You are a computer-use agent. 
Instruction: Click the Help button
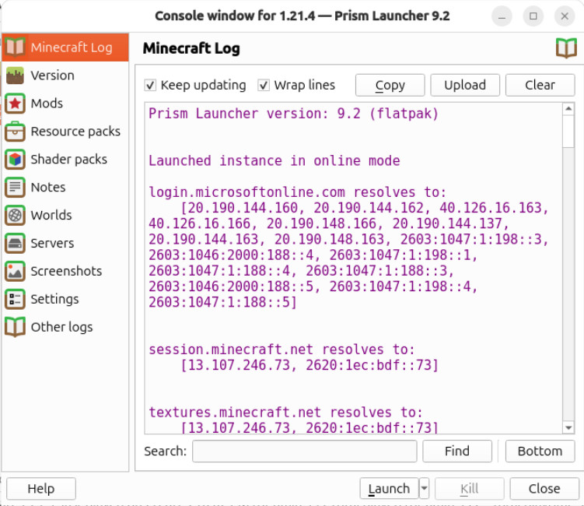coord(41,488)
